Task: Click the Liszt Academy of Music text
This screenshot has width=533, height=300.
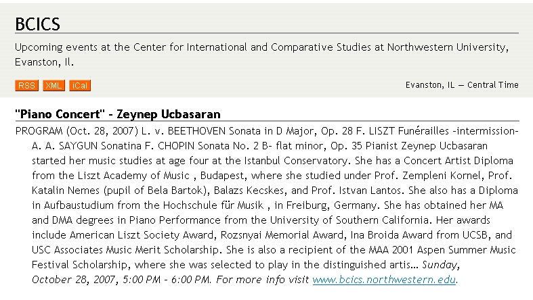Action: tap(133, 176)
